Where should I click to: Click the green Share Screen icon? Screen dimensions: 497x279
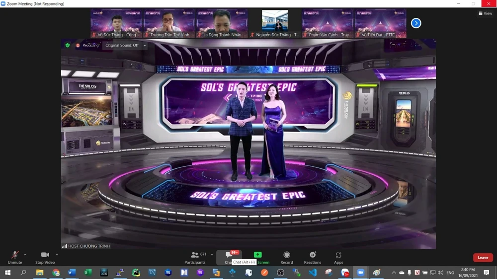point(257,255)
